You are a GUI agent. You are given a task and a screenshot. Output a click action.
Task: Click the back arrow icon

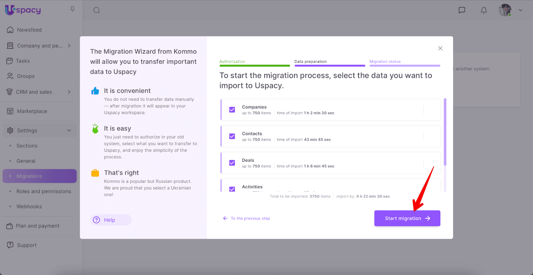click(225, 218)
